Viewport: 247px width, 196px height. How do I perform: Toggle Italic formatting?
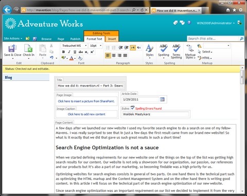69,52
